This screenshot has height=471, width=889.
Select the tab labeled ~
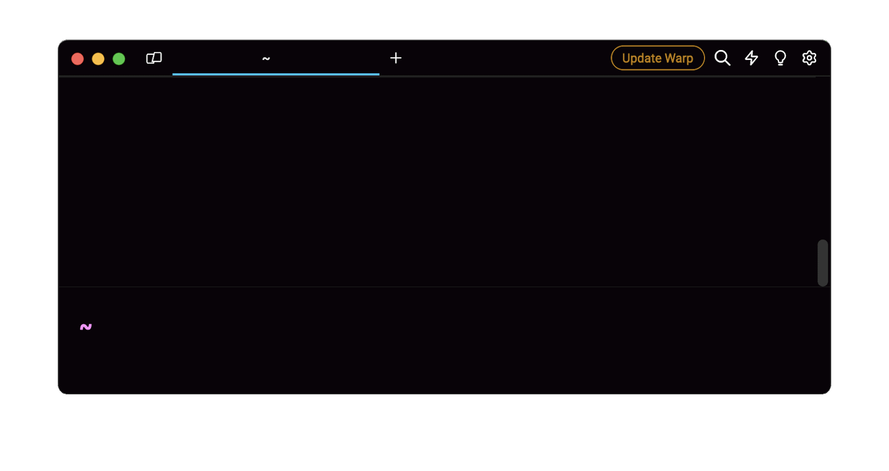coord(266,58)
